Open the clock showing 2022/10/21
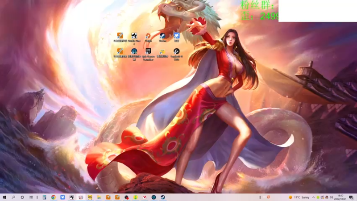The height and width of the screenshot is (201, 357). [x=340, y=197]
